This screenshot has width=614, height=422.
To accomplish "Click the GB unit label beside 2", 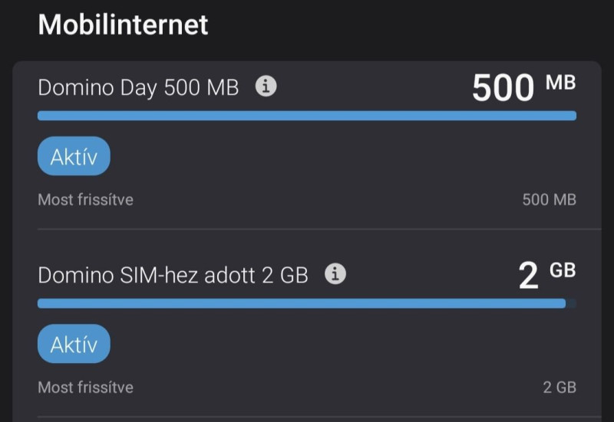I will pos(563,270).
